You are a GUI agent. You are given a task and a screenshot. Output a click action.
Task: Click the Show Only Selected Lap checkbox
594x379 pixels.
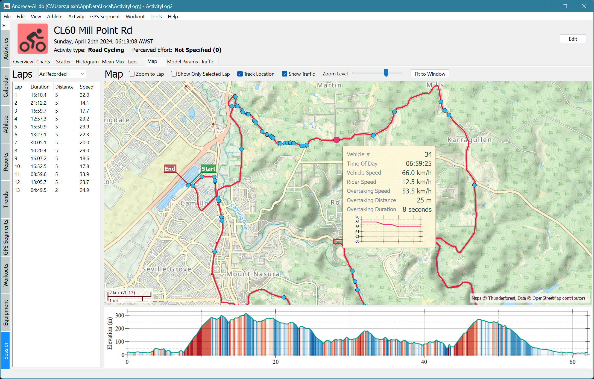(x=174, y=74)
